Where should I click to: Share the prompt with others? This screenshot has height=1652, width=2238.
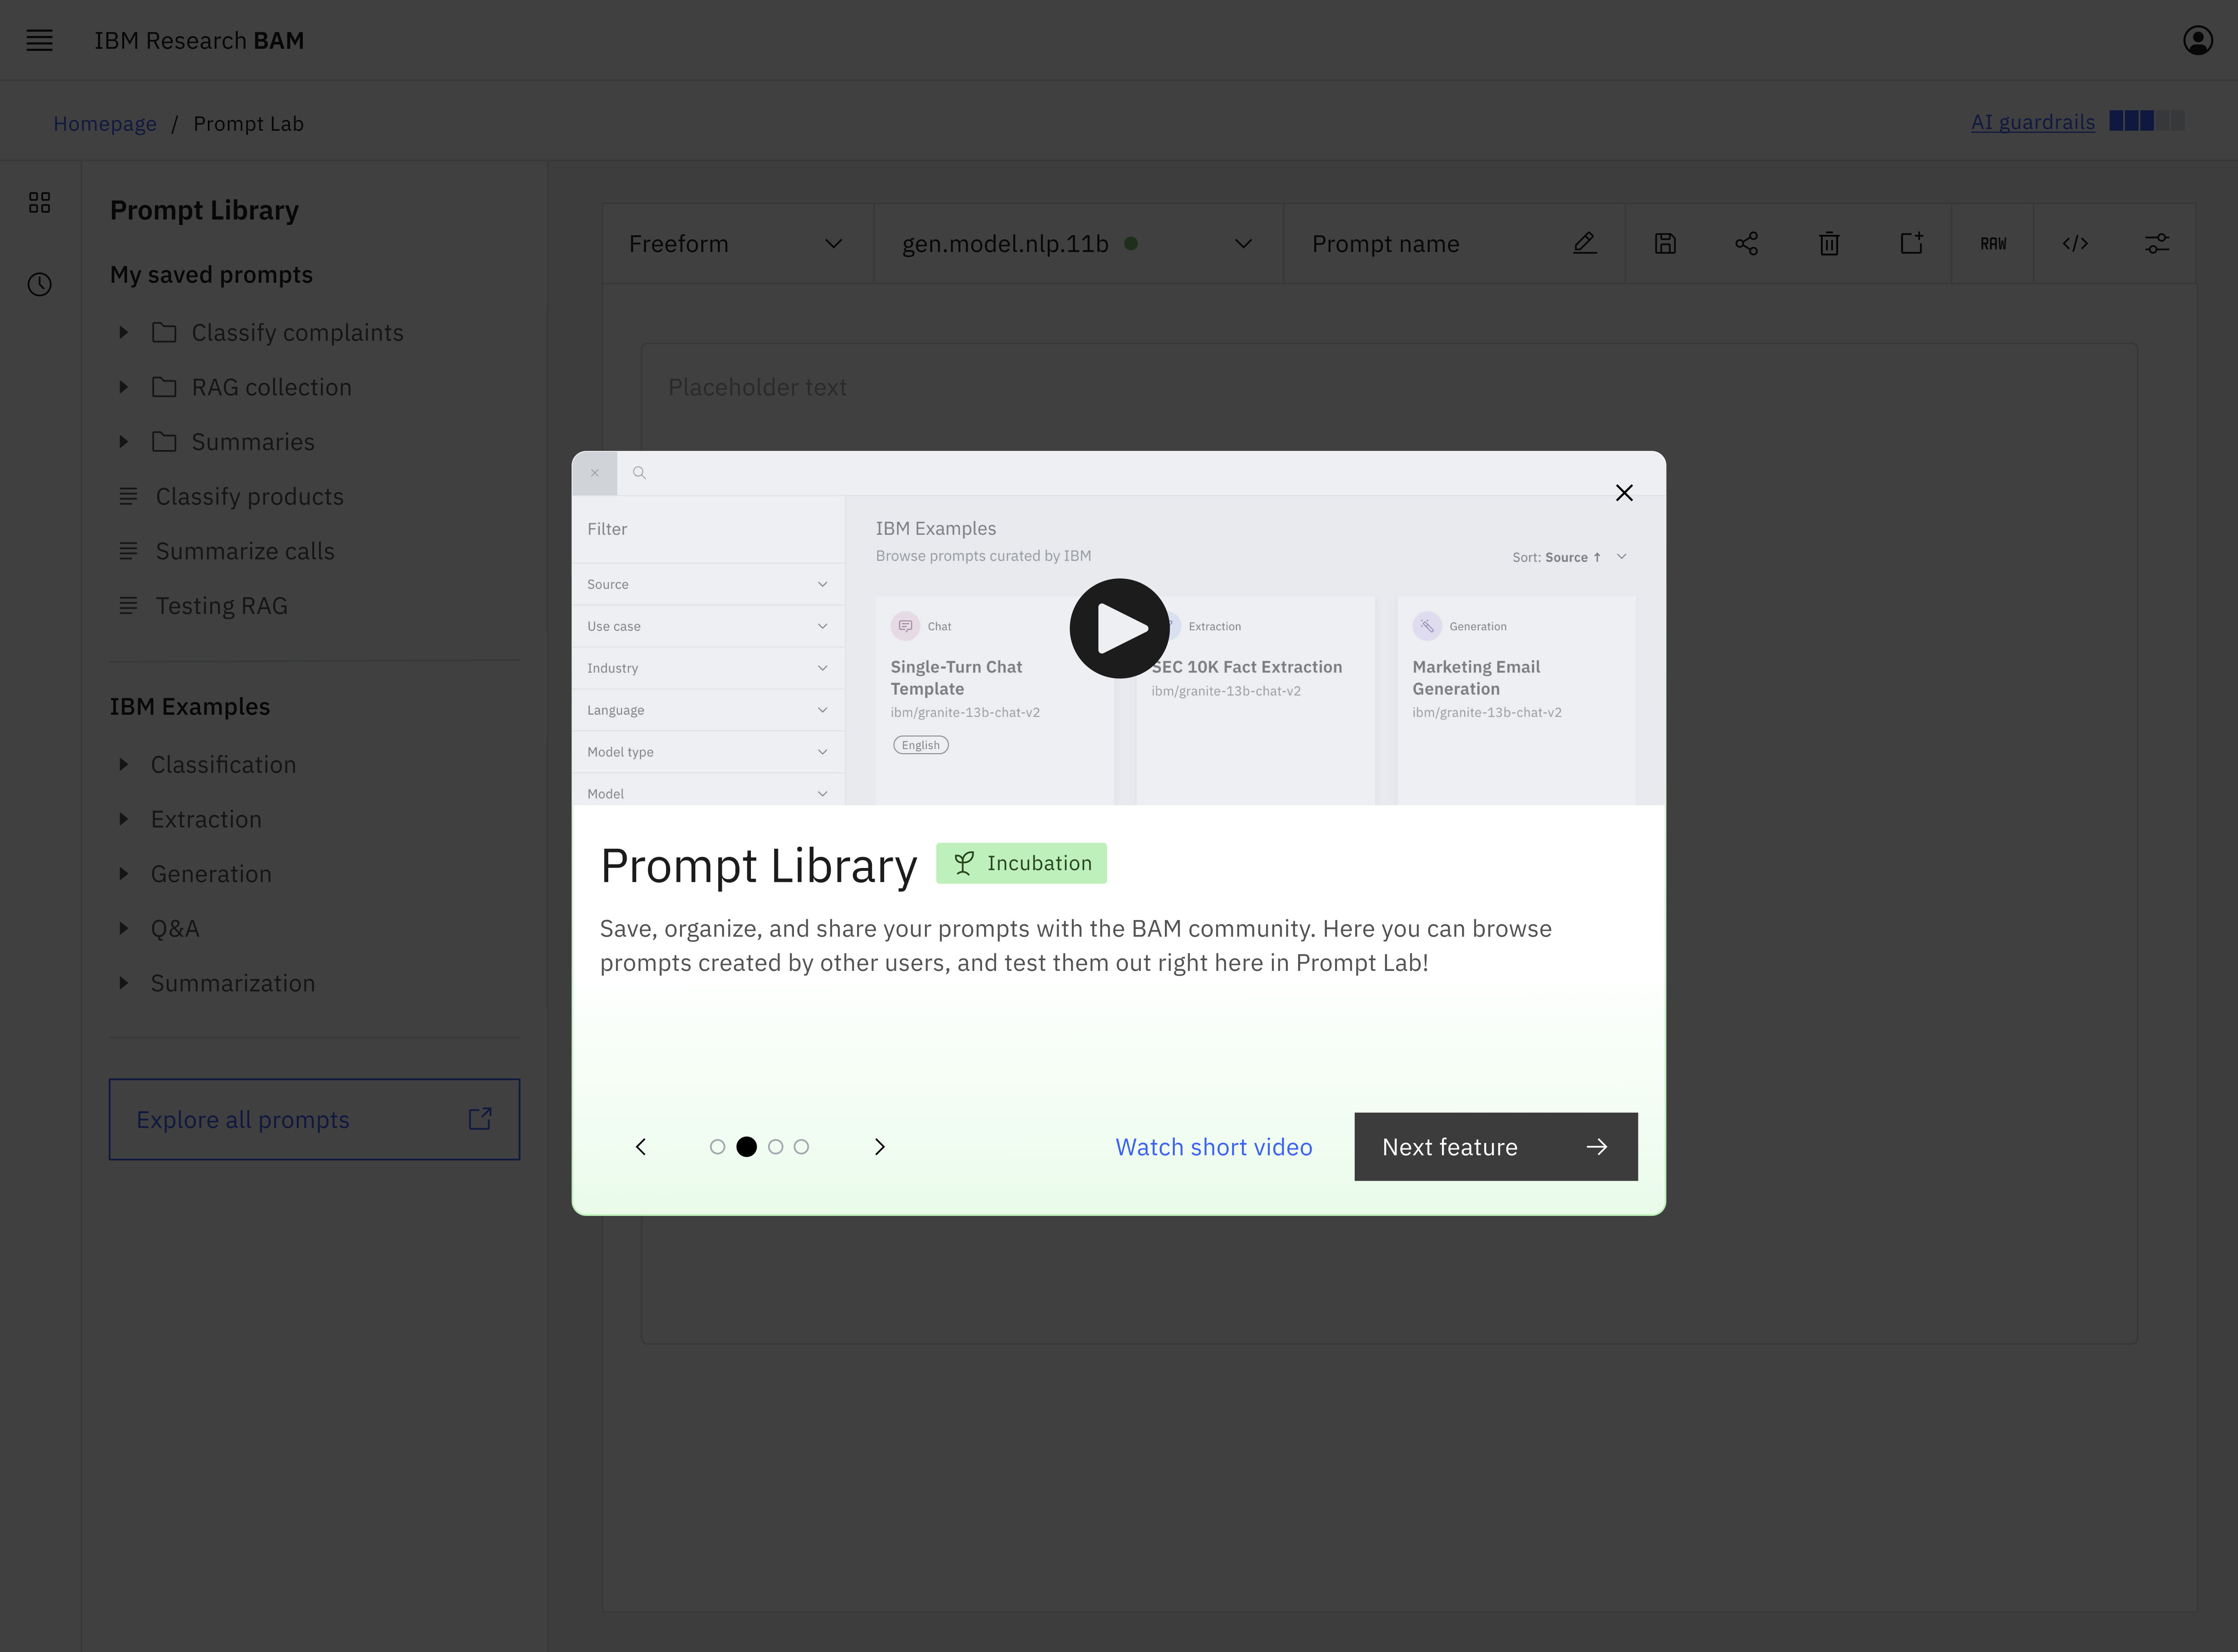click(1747, 243)
